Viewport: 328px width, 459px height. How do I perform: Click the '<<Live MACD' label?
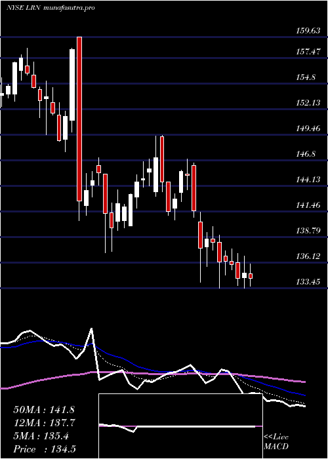tap(276, 442)
